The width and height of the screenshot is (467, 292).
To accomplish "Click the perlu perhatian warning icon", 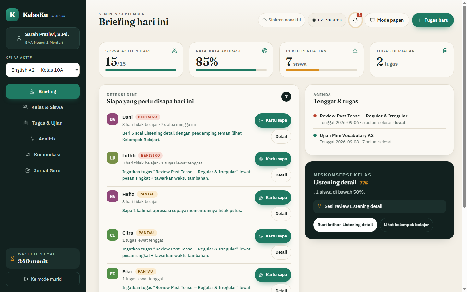I will pyautogui.click(x=355, y=51).
